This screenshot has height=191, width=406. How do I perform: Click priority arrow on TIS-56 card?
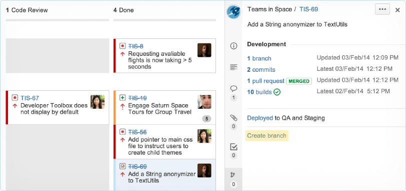click(x=122, y=140)
